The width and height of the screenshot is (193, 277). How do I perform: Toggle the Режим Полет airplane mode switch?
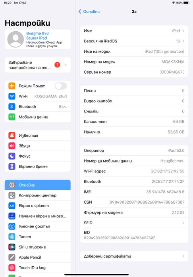[x=61, y=86]
